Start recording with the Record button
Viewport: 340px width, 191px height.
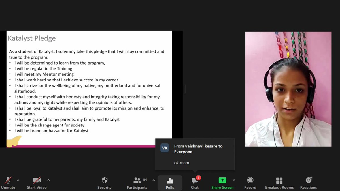[x=250, y=183]
